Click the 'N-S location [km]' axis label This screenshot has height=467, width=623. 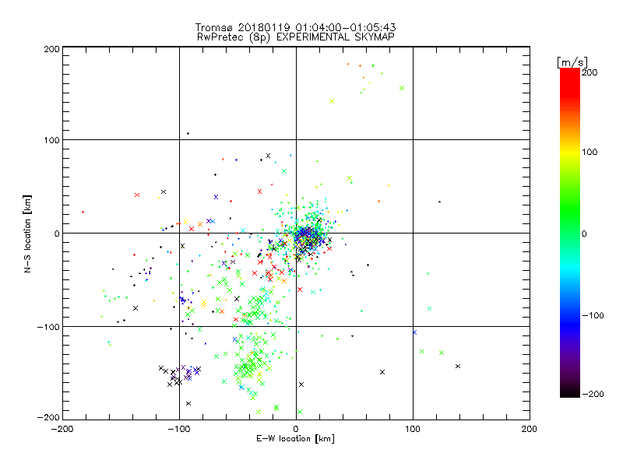(27, 233)
